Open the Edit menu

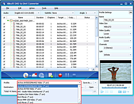point(20,8)
